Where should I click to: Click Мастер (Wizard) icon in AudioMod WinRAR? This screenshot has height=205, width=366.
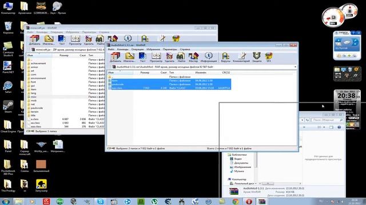193,57
